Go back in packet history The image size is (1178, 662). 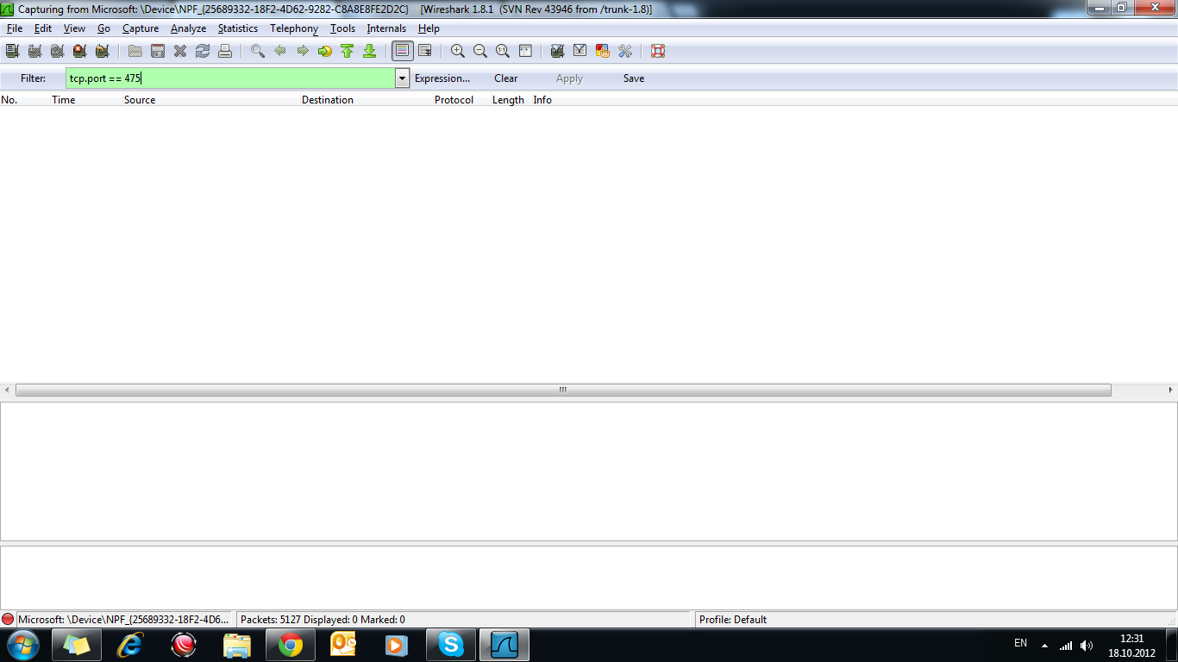click(280, 51)
